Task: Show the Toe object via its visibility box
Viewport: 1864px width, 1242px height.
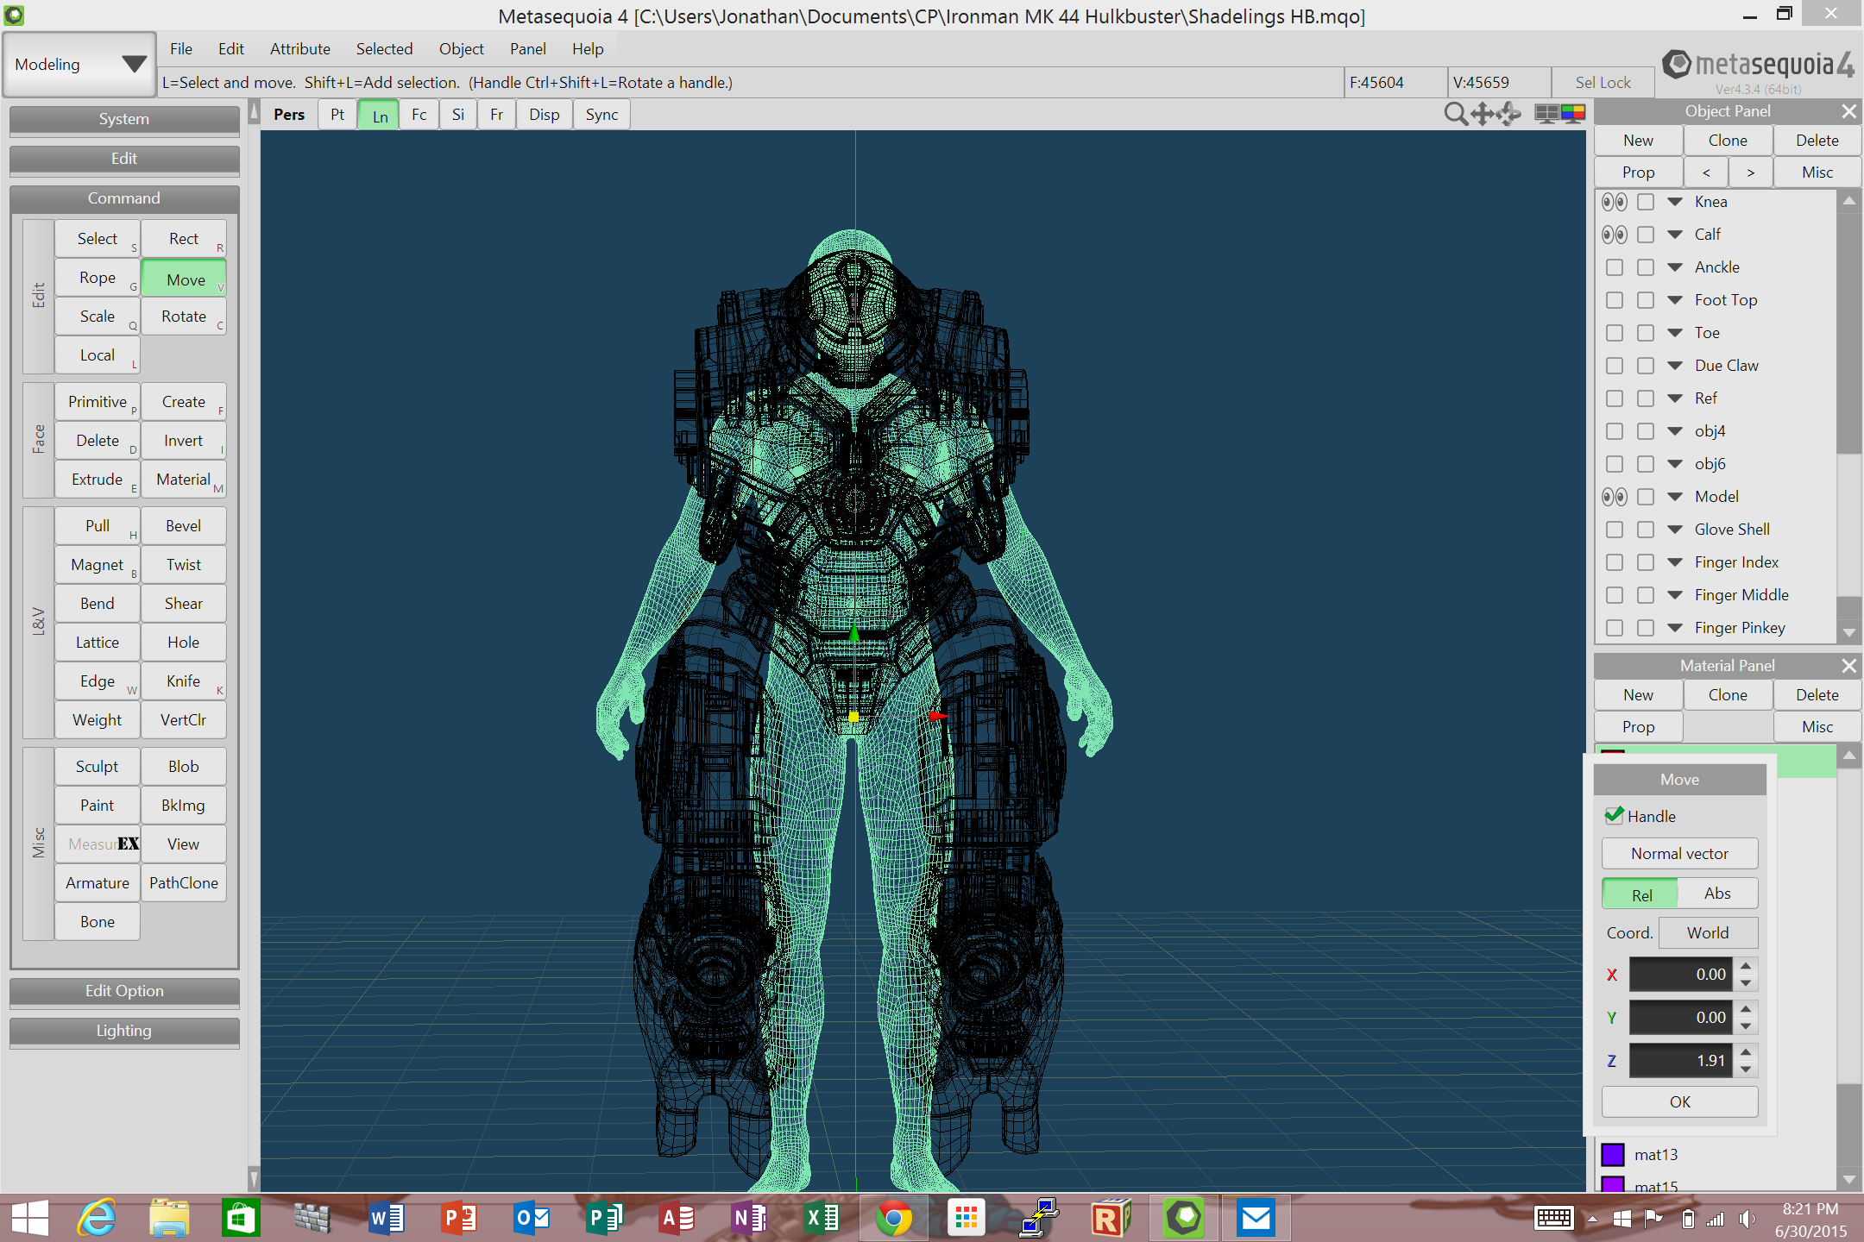Action: point(1615,333)
